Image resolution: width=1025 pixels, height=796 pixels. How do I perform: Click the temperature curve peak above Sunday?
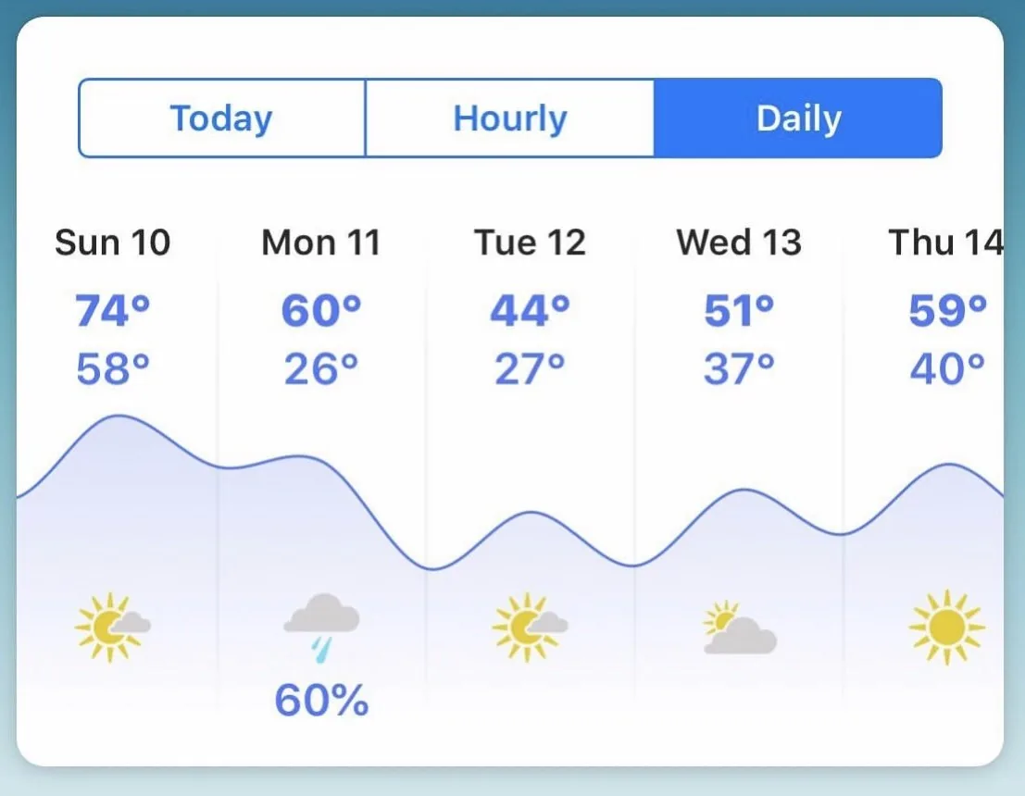[119, 416]
